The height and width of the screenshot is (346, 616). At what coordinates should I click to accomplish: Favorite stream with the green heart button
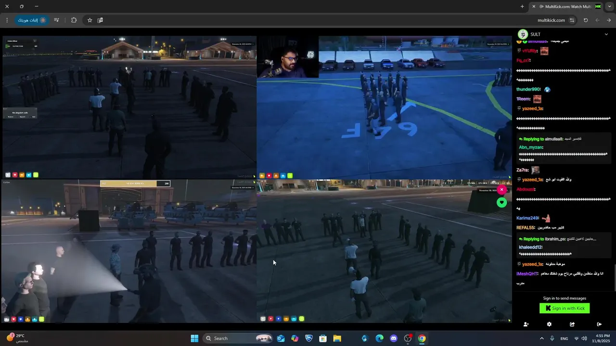pyautogui.click(x=501, y=202)
